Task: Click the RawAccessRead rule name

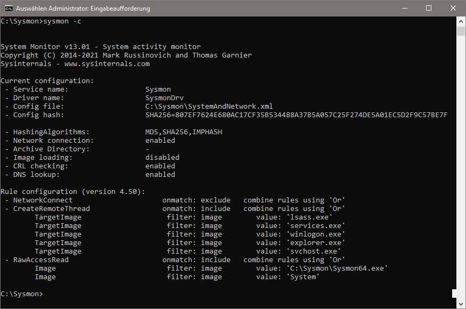Action: point(40,260)
